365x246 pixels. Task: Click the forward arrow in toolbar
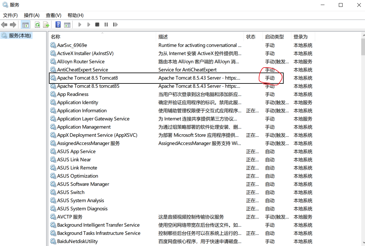point(13,24)
